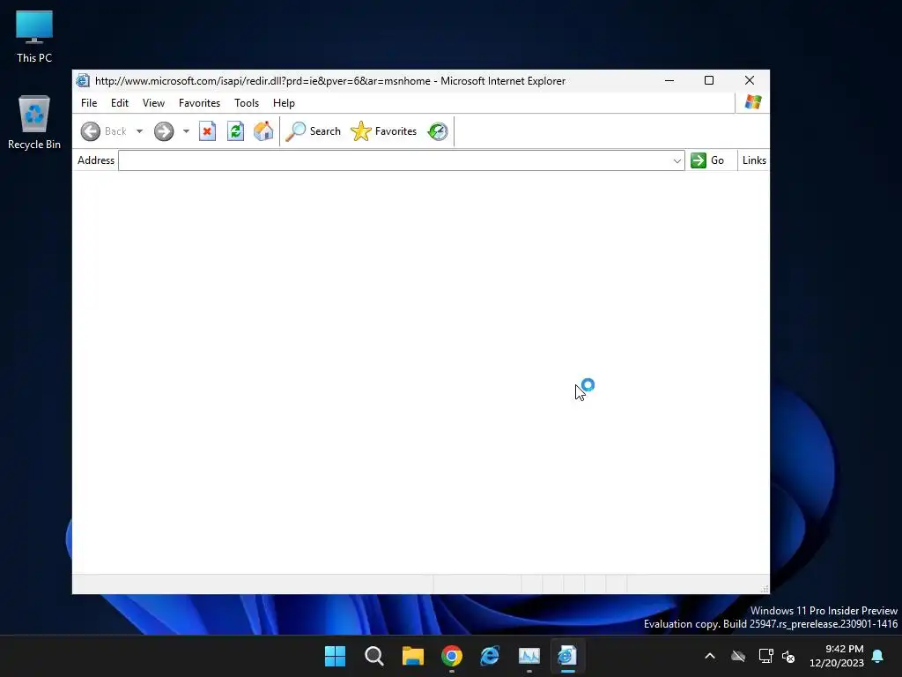Minimize the Internet Explorer window
This screenshot has width=902, height=677.
point(669,80)
